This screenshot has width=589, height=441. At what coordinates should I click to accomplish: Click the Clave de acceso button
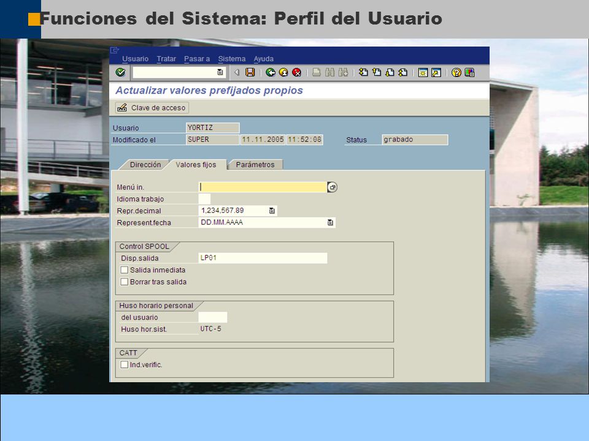[152, 108]
